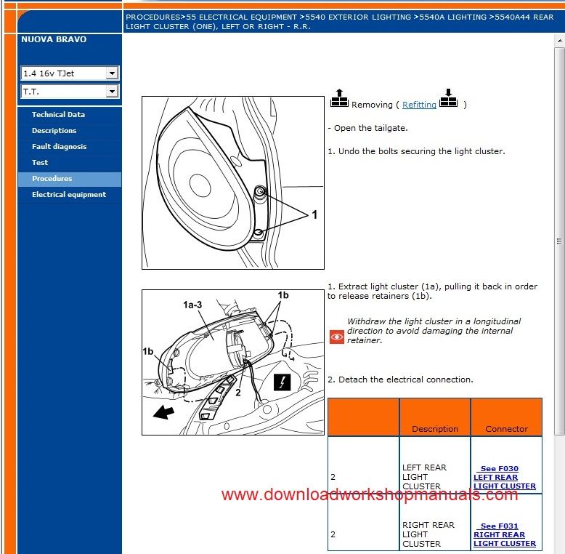Select the Test menu item
The image size is (565, 554).
point(40,163)
